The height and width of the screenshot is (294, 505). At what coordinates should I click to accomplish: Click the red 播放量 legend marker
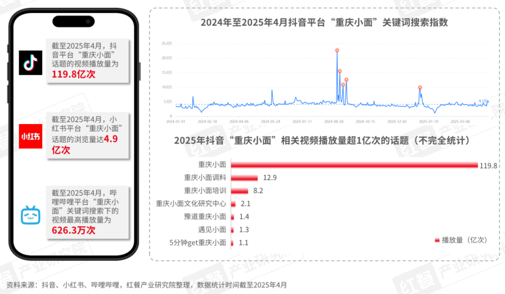[437, 240]
